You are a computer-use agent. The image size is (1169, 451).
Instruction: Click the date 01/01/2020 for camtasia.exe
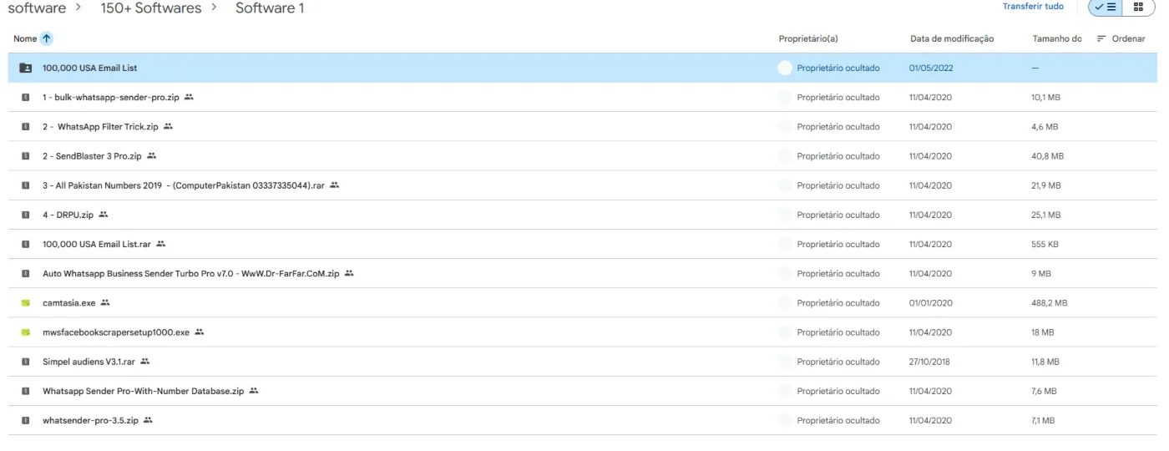[930, 303]
